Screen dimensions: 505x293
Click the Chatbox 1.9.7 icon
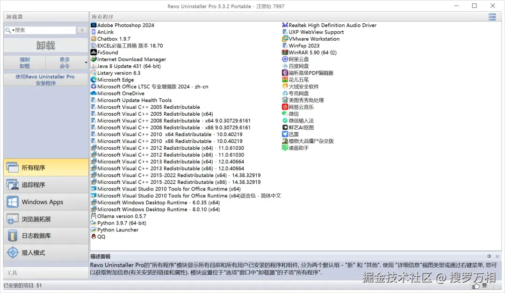click(x=94, y=39)
